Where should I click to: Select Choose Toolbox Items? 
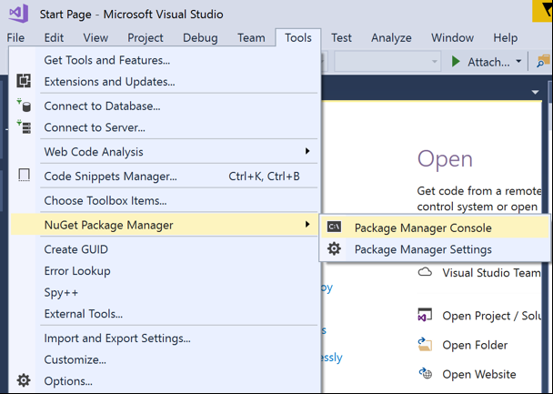click(x=165, y=200)
